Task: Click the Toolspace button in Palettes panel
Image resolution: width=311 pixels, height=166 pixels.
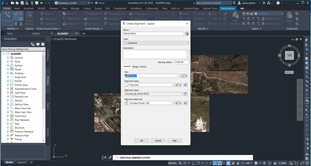Action: pos(7,18)
